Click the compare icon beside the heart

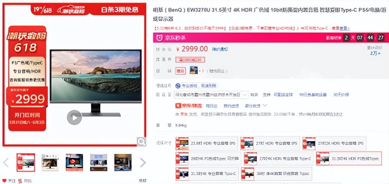[x=20, y=181]
